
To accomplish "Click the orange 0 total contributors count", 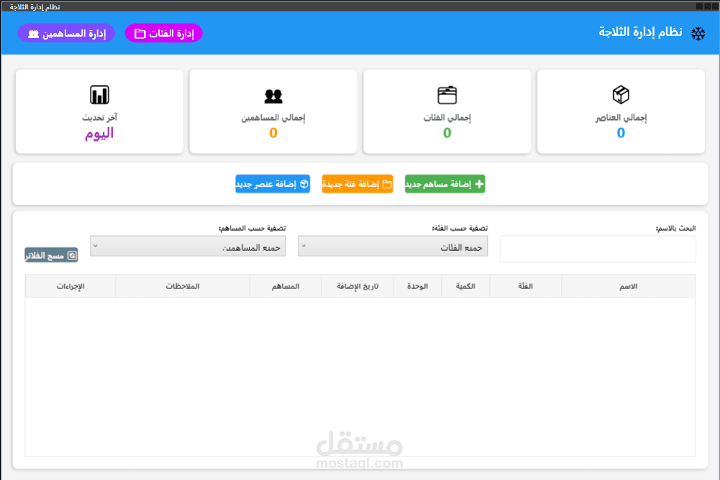I will [x=273, y=133].
